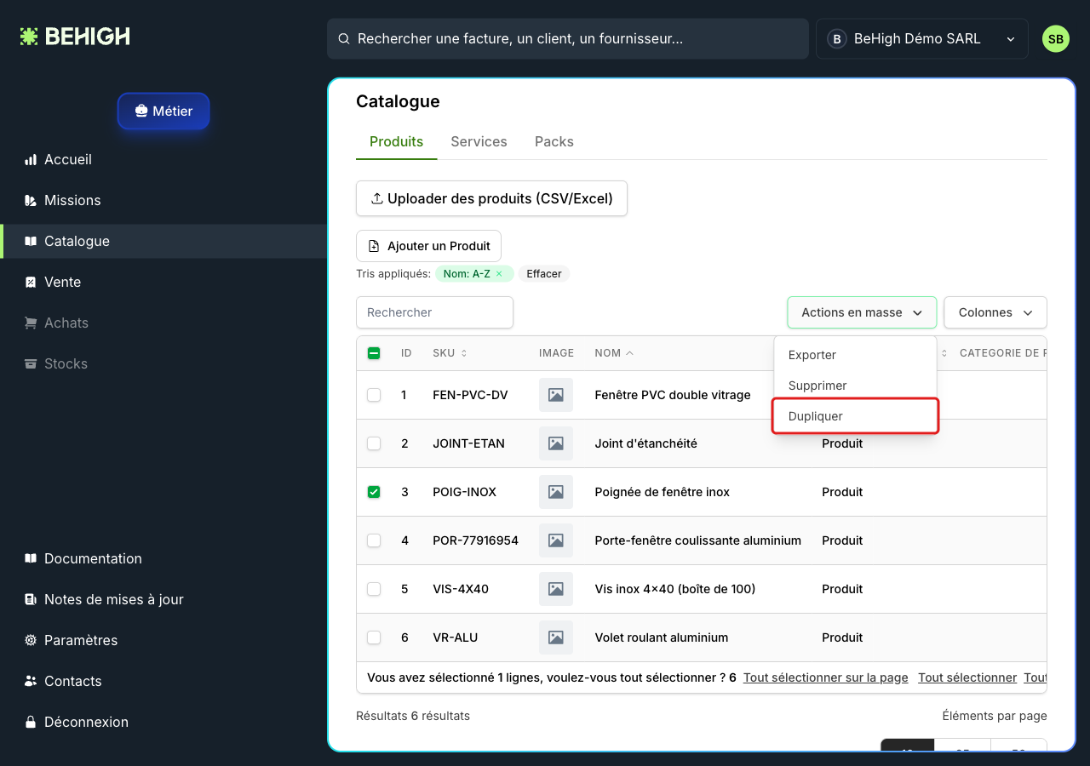Tick the VR-ALU row checkbox
The height and width of the screenshot is (766, 1090).
click(374, 637)
